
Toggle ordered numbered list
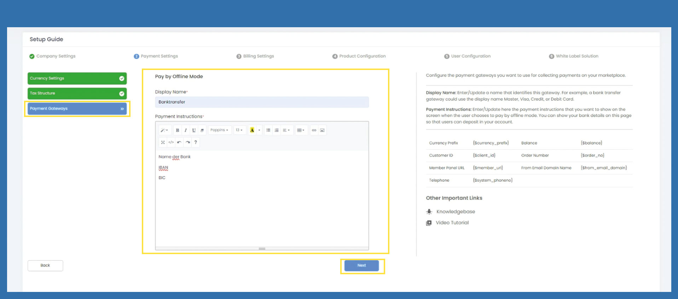coord(277,130)
